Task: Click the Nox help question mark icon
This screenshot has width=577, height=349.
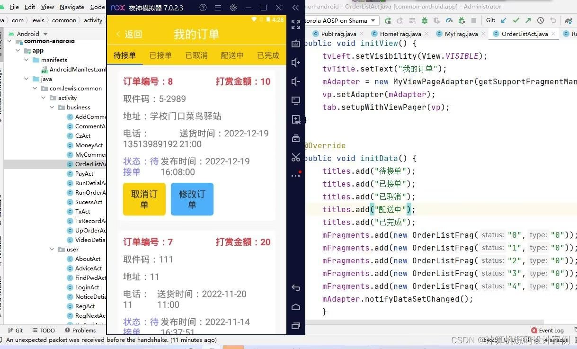Action: (203, 8)
